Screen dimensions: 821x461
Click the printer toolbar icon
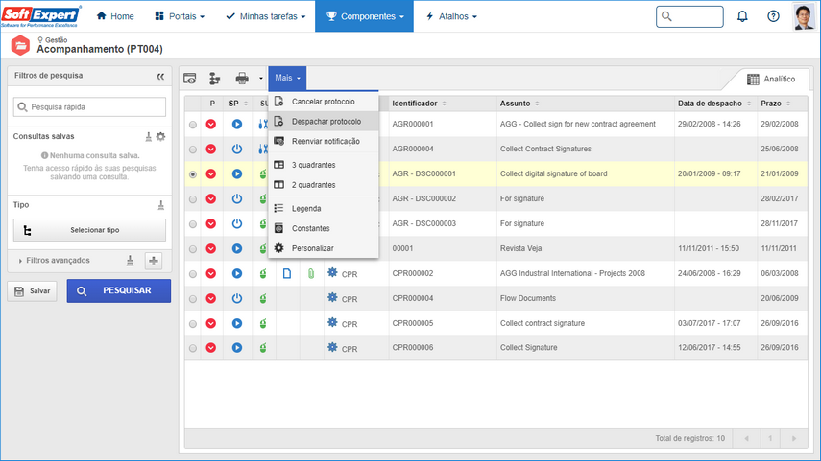point(242,79)
